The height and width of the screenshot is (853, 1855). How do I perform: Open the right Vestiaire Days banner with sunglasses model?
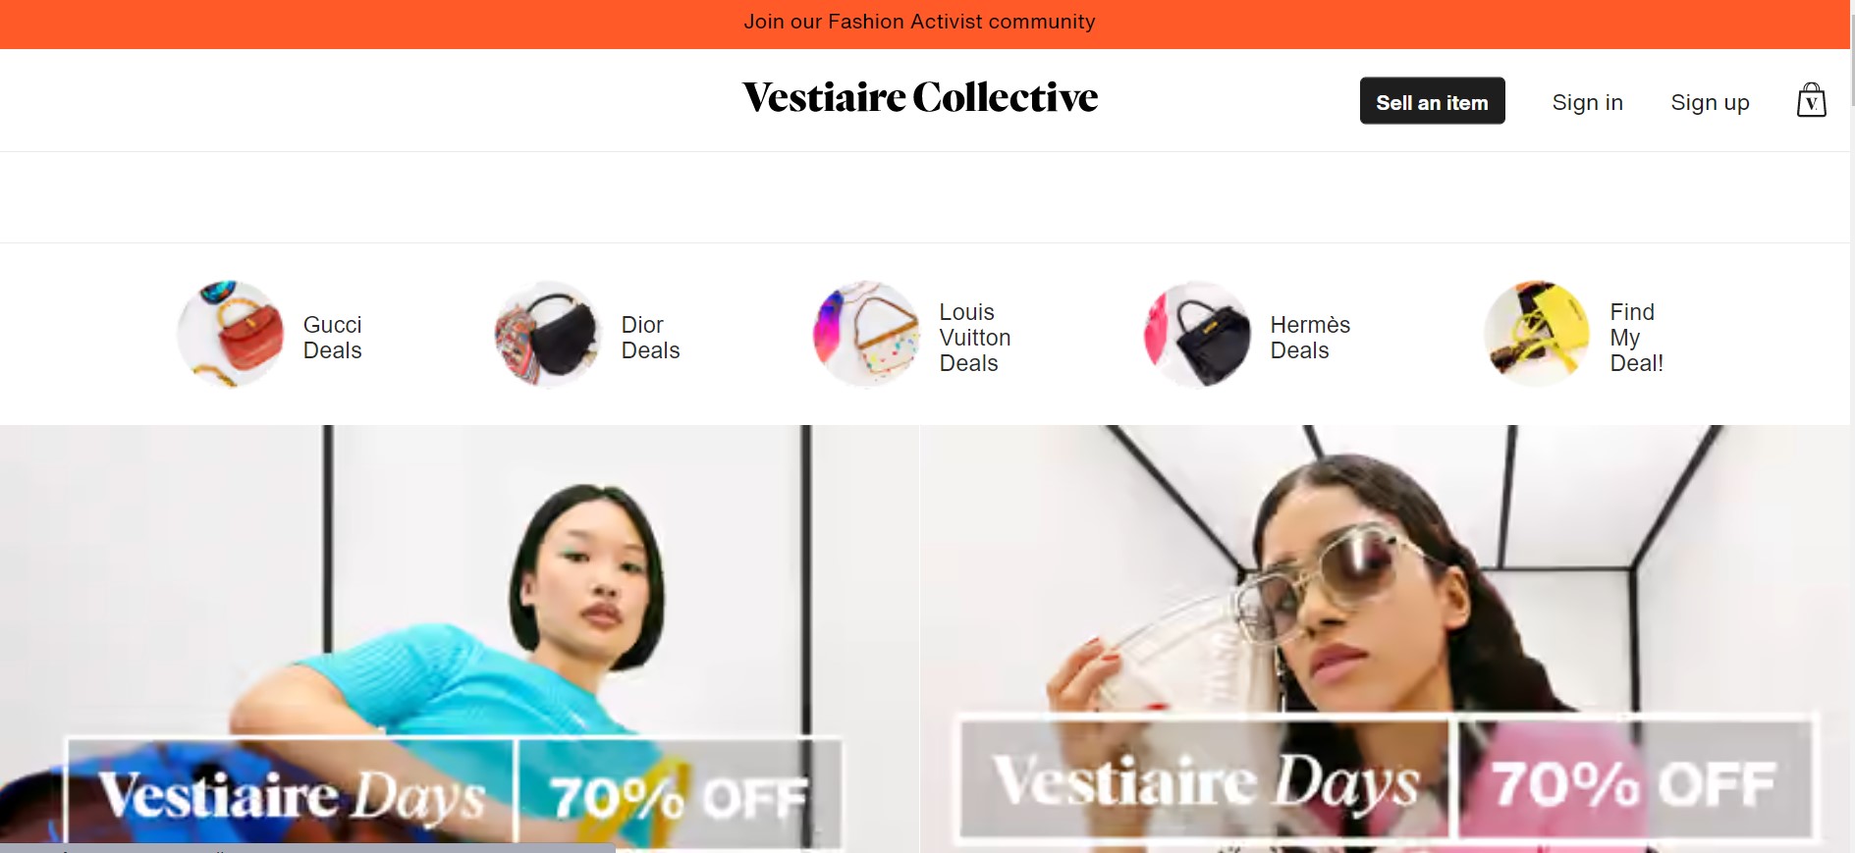[1386, 639]
